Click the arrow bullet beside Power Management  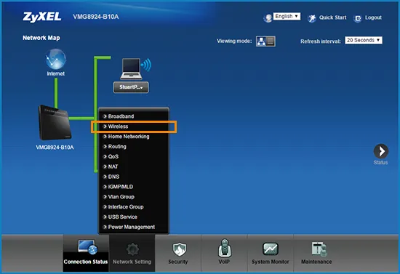click(105, 227)
